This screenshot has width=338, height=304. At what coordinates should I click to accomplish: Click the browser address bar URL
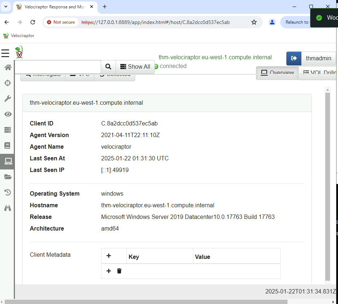[x=156, y=22]
